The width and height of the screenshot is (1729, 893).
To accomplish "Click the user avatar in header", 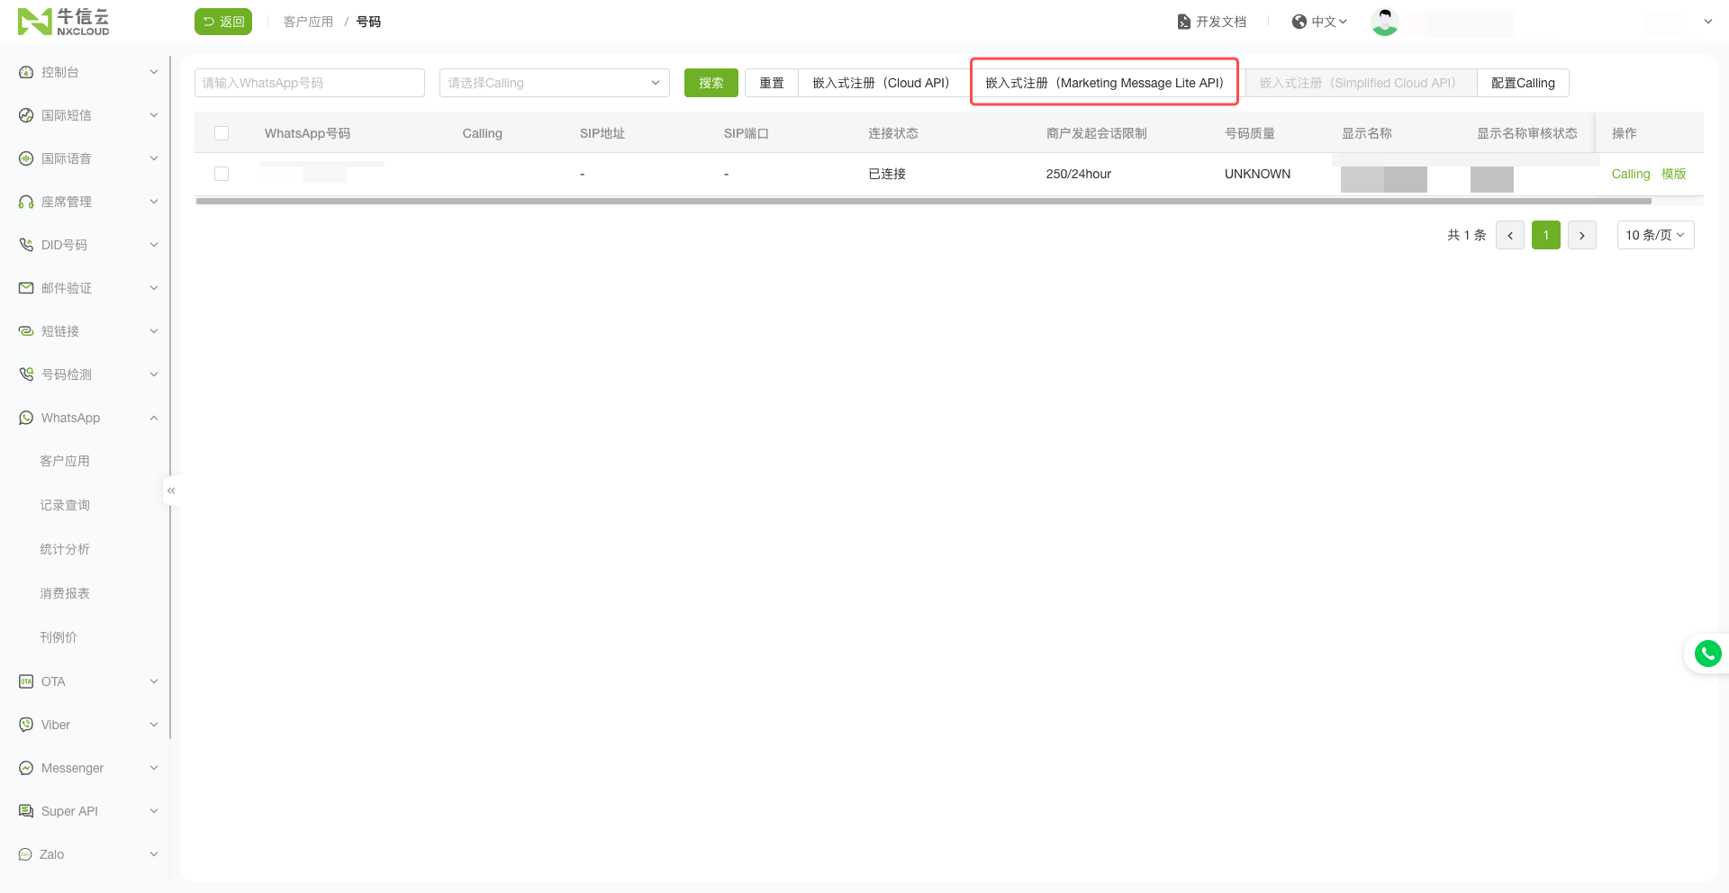I will pos(1384,22).
